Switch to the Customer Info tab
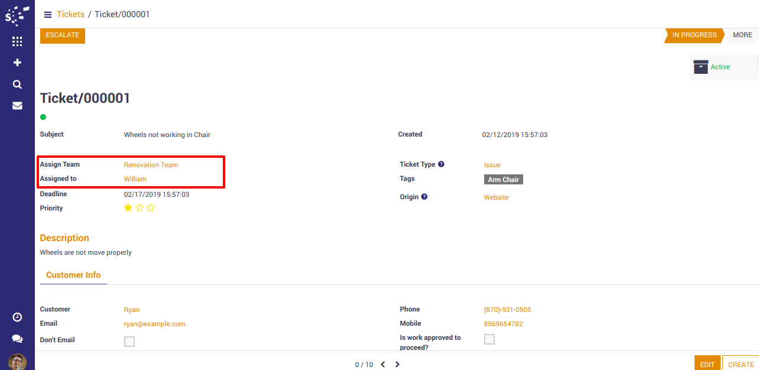 pyautogui.click(x=73, y=275)
